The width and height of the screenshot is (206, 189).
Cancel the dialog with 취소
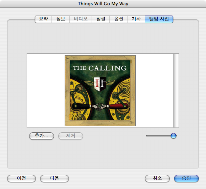click(157, 178)
